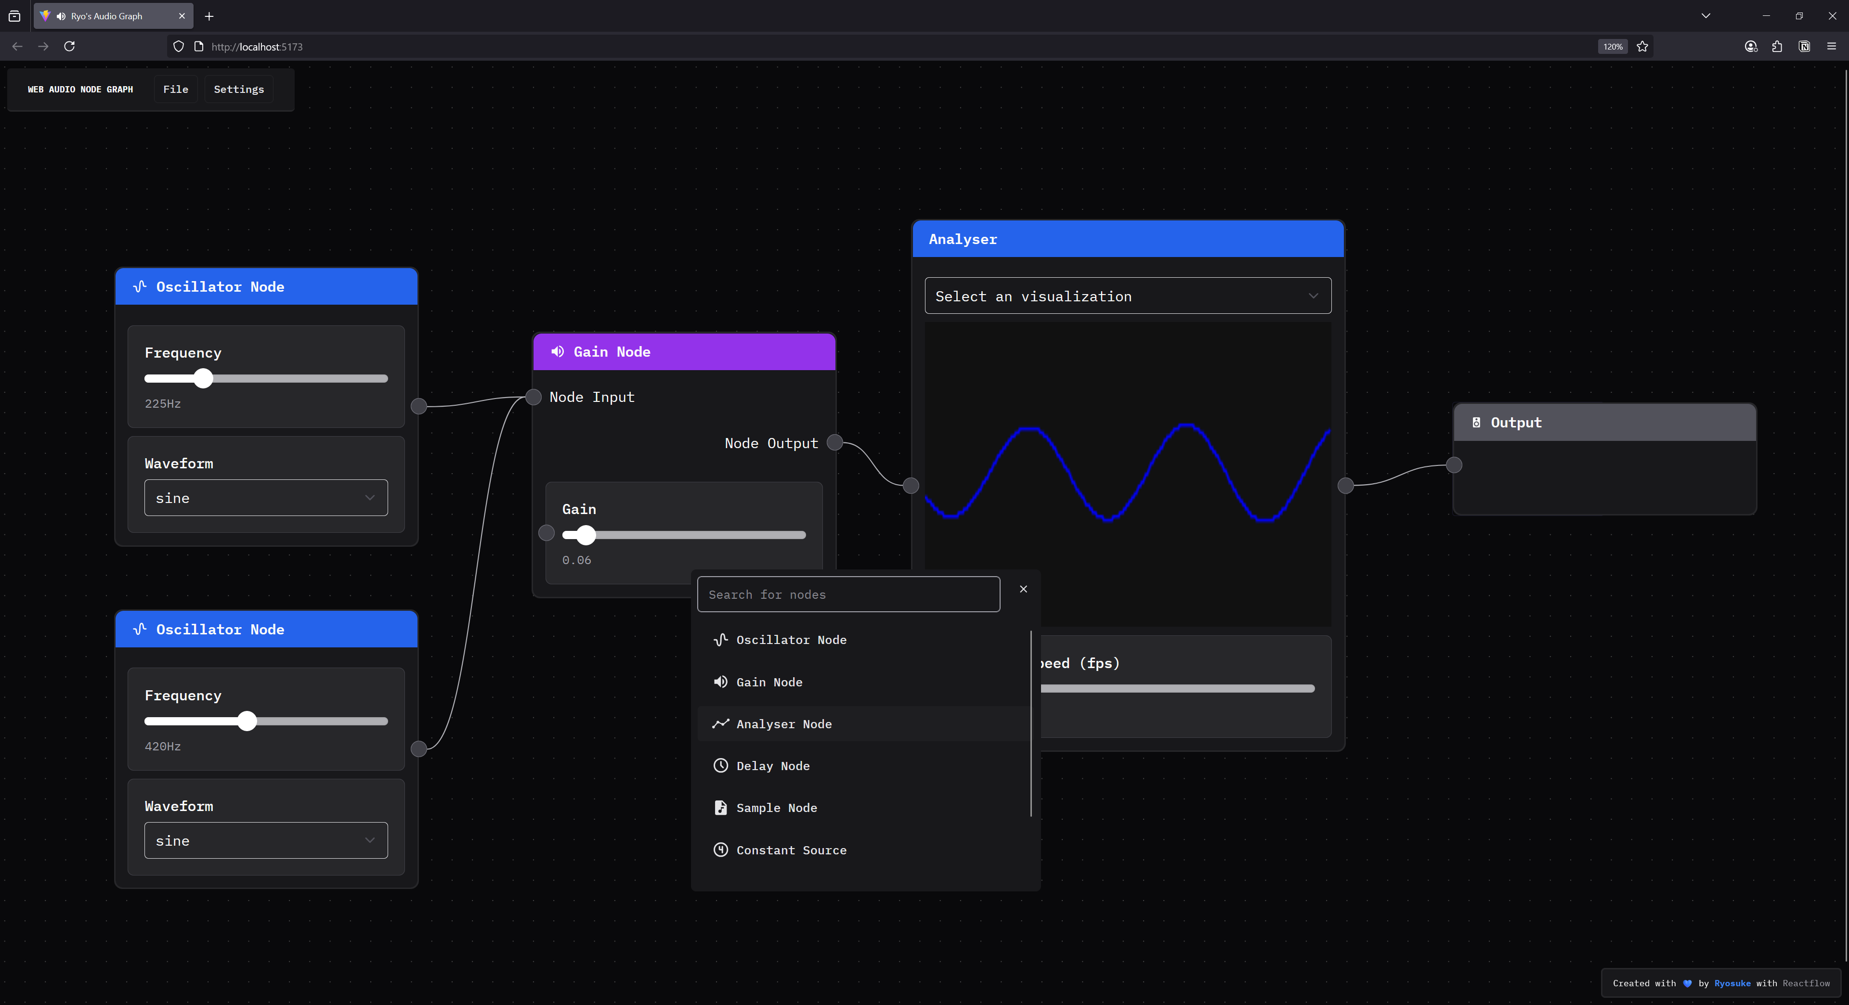
Task: Click the speaker icon in Gain Node header
Action: point(558,351)
